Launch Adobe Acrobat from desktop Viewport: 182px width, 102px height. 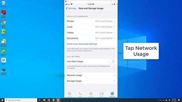coord(4,14)
